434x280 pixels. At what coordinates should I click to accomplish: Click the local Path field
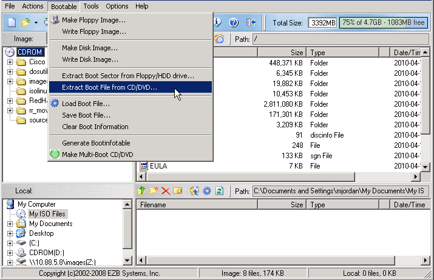pos(341,191)
